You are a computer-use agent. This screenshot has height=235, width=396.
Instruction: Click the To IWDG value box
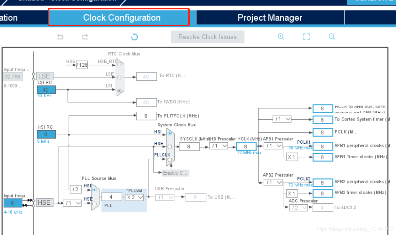point(146,102)
